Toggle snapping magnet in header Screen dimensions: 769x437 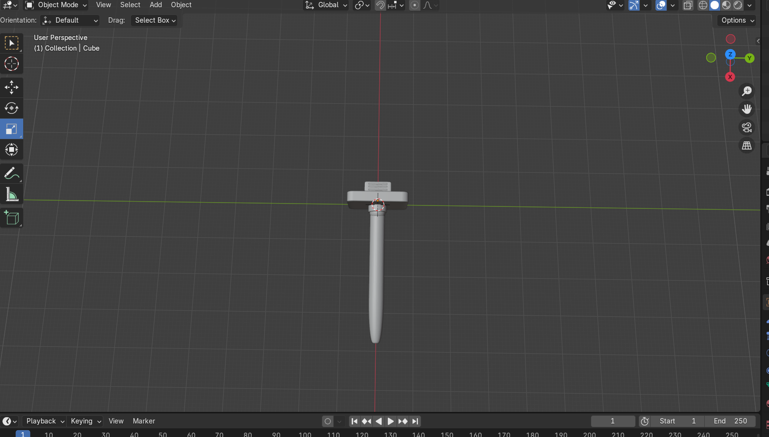pos(381,5)
